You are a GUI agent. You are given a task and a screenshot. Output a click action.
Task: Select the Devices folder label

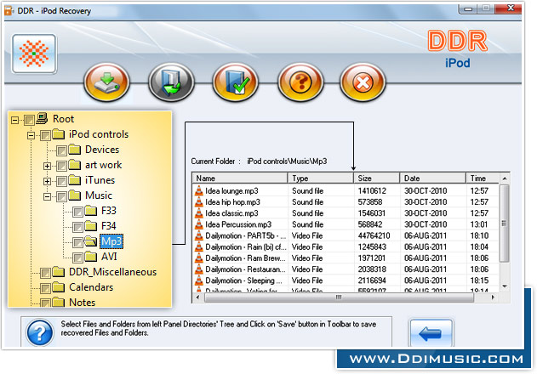tap(102, 150)
